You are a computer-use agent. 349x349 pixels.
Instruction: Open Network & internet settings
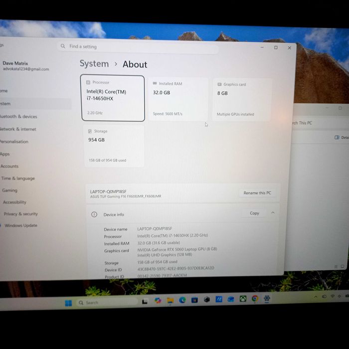(18, 129)
